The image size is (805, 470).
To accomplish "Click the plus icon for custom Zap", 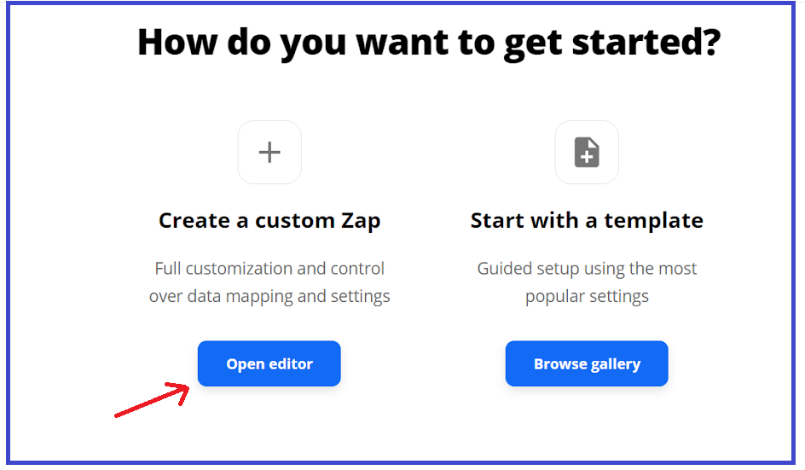I will [x=269, y=153].
